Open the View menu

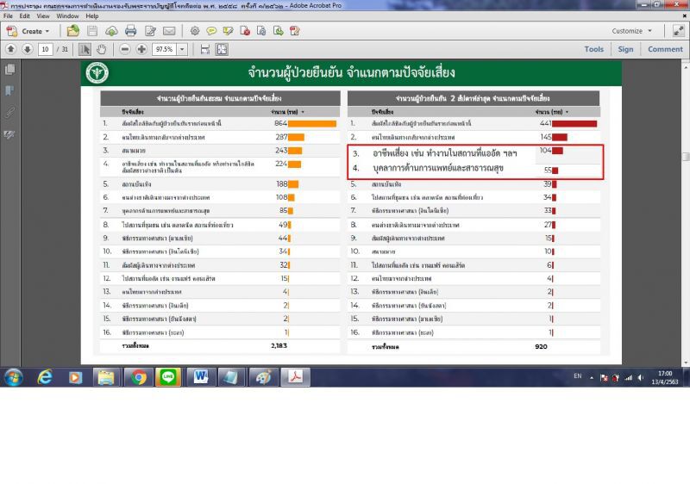pos(43,16)
